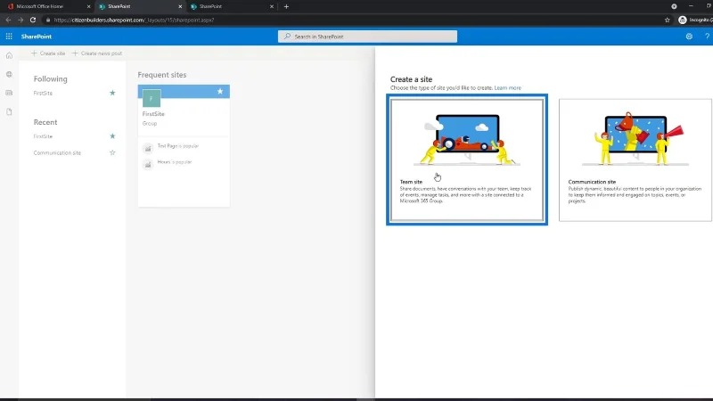Click the SharePoint header brand link
Image resolution: width=713 pixels, height=401 pixels.
point(37,37)
